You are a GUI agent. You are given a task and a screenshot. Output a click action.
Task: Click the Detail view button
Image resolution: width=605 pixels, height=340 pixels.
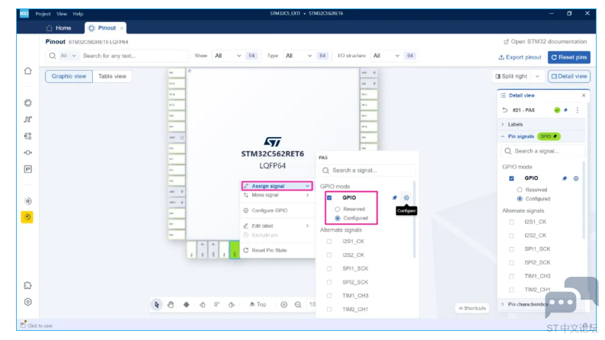pyautogui.click(x=569, y=76)
